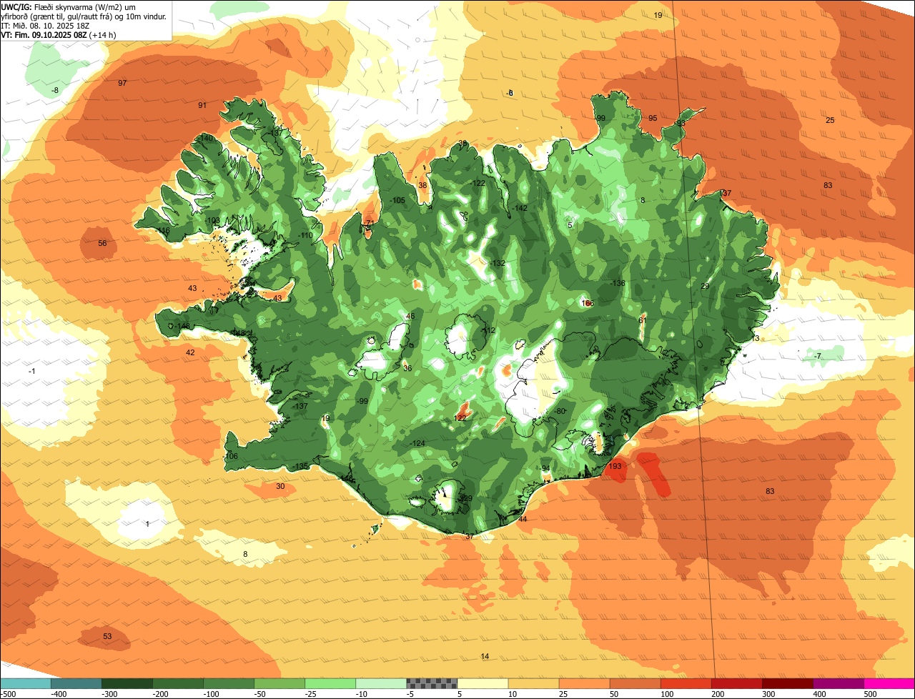Click the map value '-122'
Screen dimensions: 915x699
(x=478, y=183)
